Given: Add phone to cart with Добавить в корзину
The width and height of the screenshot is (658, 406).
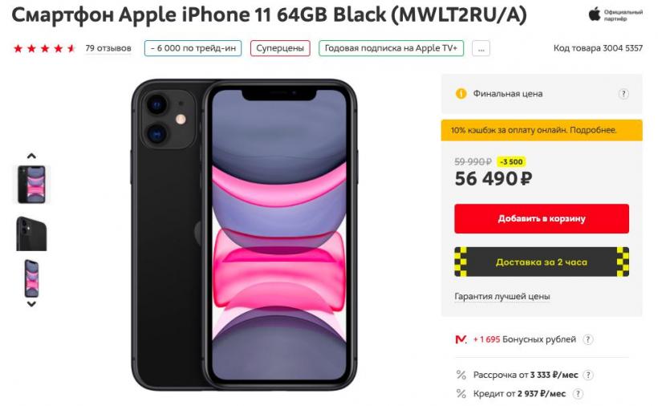Looking at the screenshot, I should coord(542,218).
